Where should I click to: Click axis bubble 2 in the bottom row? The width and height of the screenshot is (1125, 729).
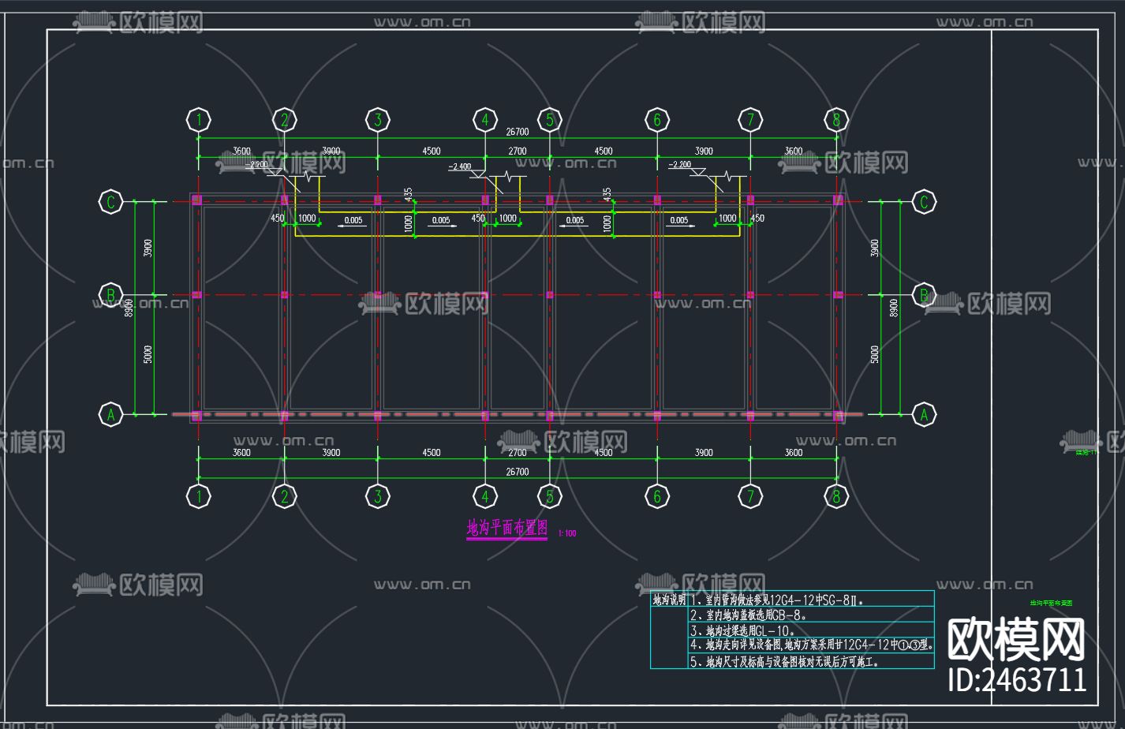(x=285, y=496)
